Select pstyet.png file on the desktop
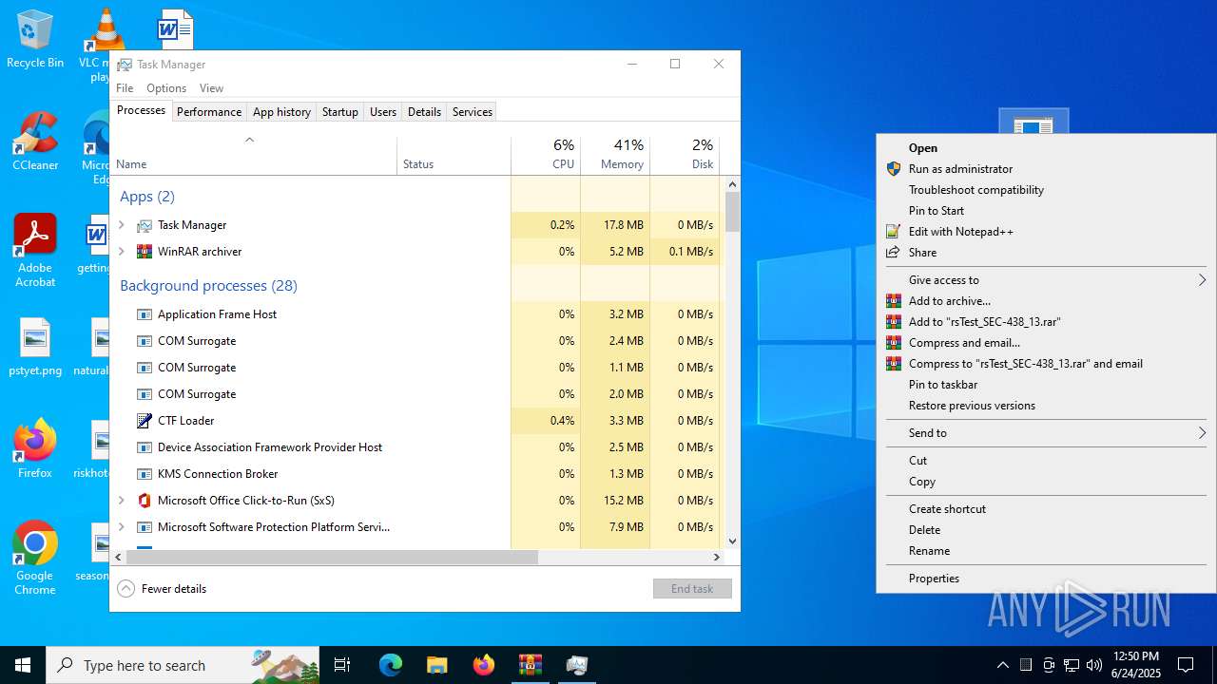Image resolution: width=1217 pixels, height=684 pixels. [35, 347]
